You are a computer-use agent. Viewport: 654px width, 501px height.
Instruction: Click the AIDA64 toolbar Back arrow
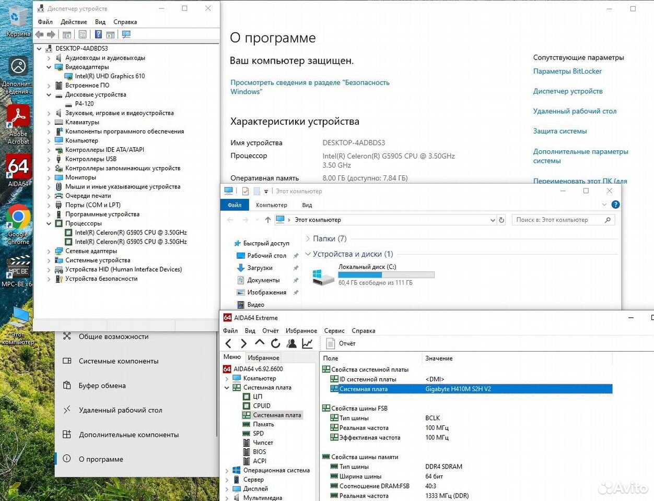click(228, 343)
